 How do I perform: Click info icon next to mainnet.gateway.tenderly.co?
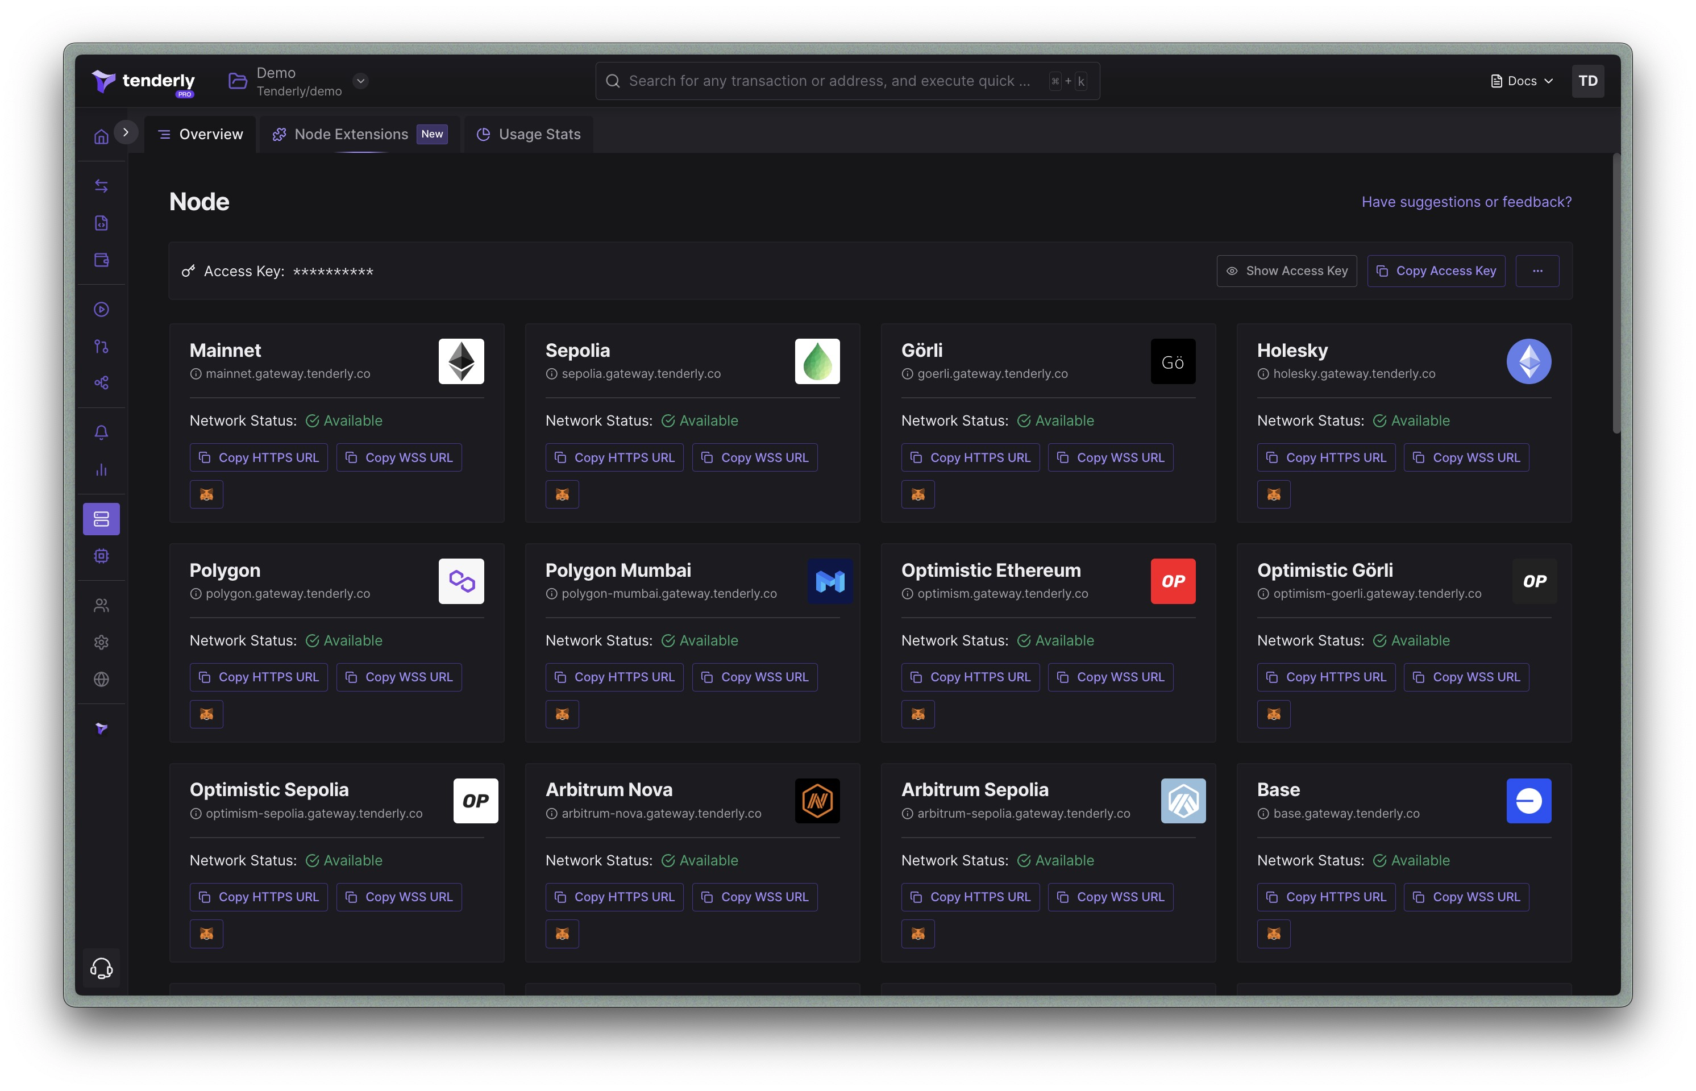[196, 374]
